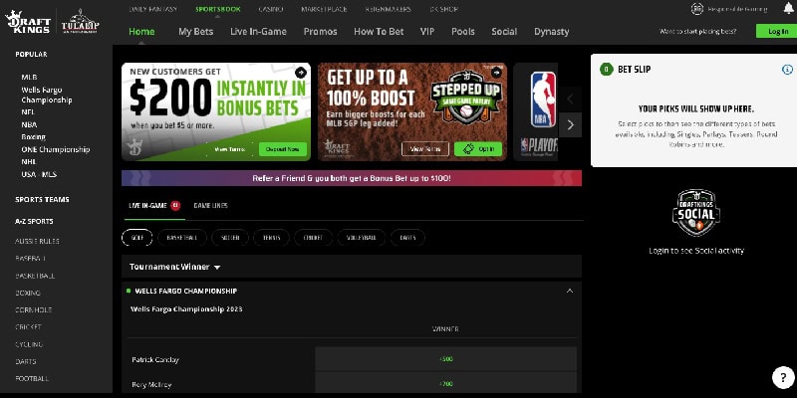
Task: Click the DraftKings logo
Action: [x=28, y=22]
